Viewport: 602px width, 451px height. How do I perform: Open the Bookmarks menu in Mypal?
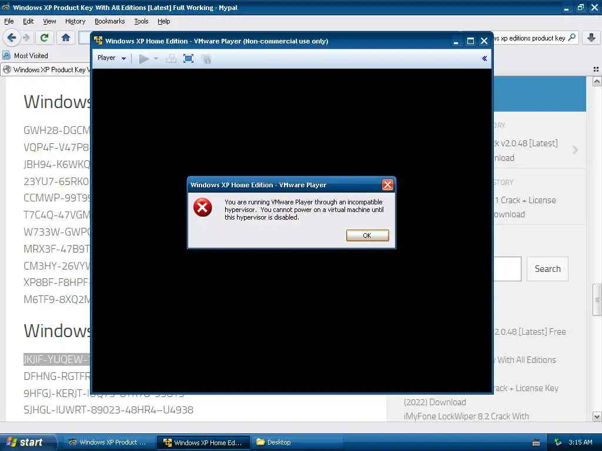[x=109, y=21]
